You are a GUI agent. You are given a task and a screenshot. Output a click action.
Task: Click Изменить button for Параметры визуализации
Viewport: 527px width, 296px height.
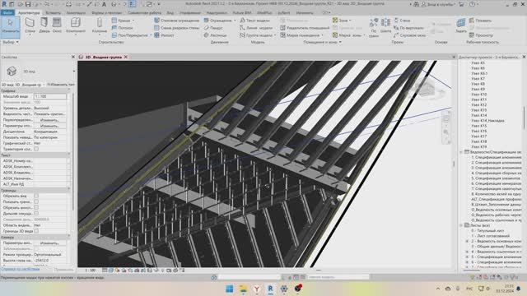pos(49,243)
